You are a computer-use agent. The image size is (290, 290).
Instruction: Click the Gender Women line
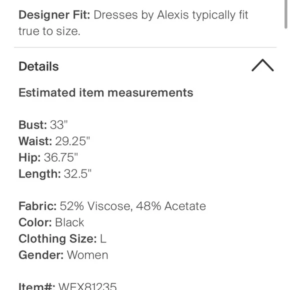pos(63,255)
